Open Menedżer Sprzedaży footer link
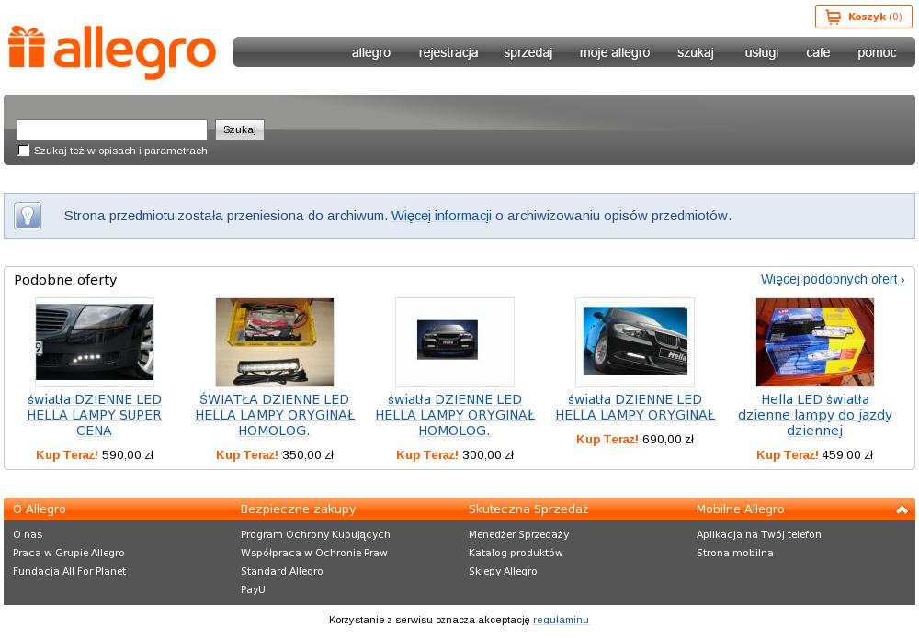The width and height of the screenshot is (919, 638). pos(518,534)
